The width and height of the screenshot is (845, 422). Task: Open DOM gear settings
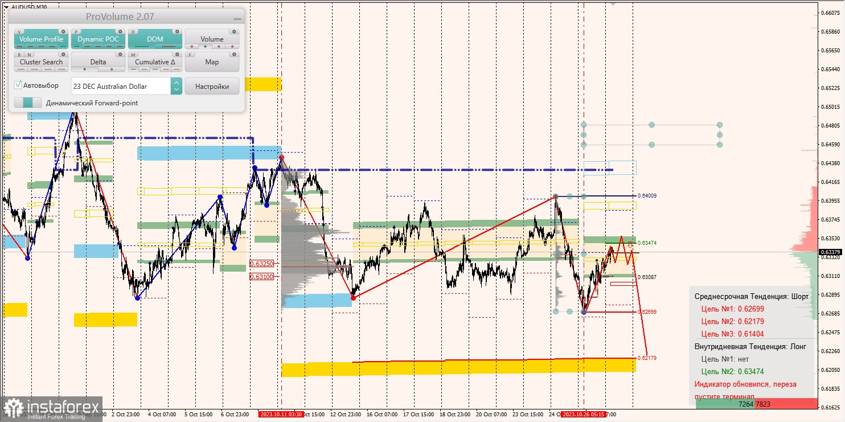[177, 31]
